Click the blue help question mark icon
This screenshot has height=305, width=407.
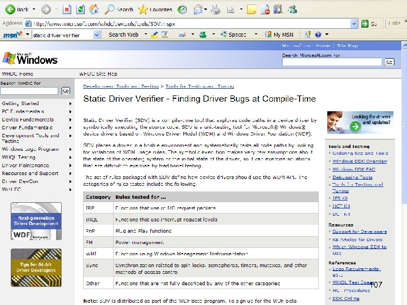(318, 34)
